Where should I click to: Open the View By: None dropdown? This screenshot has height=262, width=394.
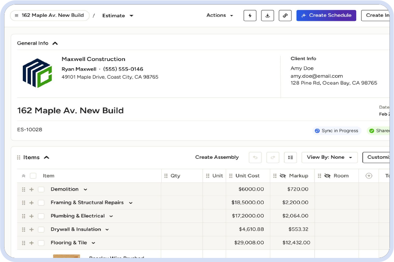pyautogui.click(x=329, y=157)
